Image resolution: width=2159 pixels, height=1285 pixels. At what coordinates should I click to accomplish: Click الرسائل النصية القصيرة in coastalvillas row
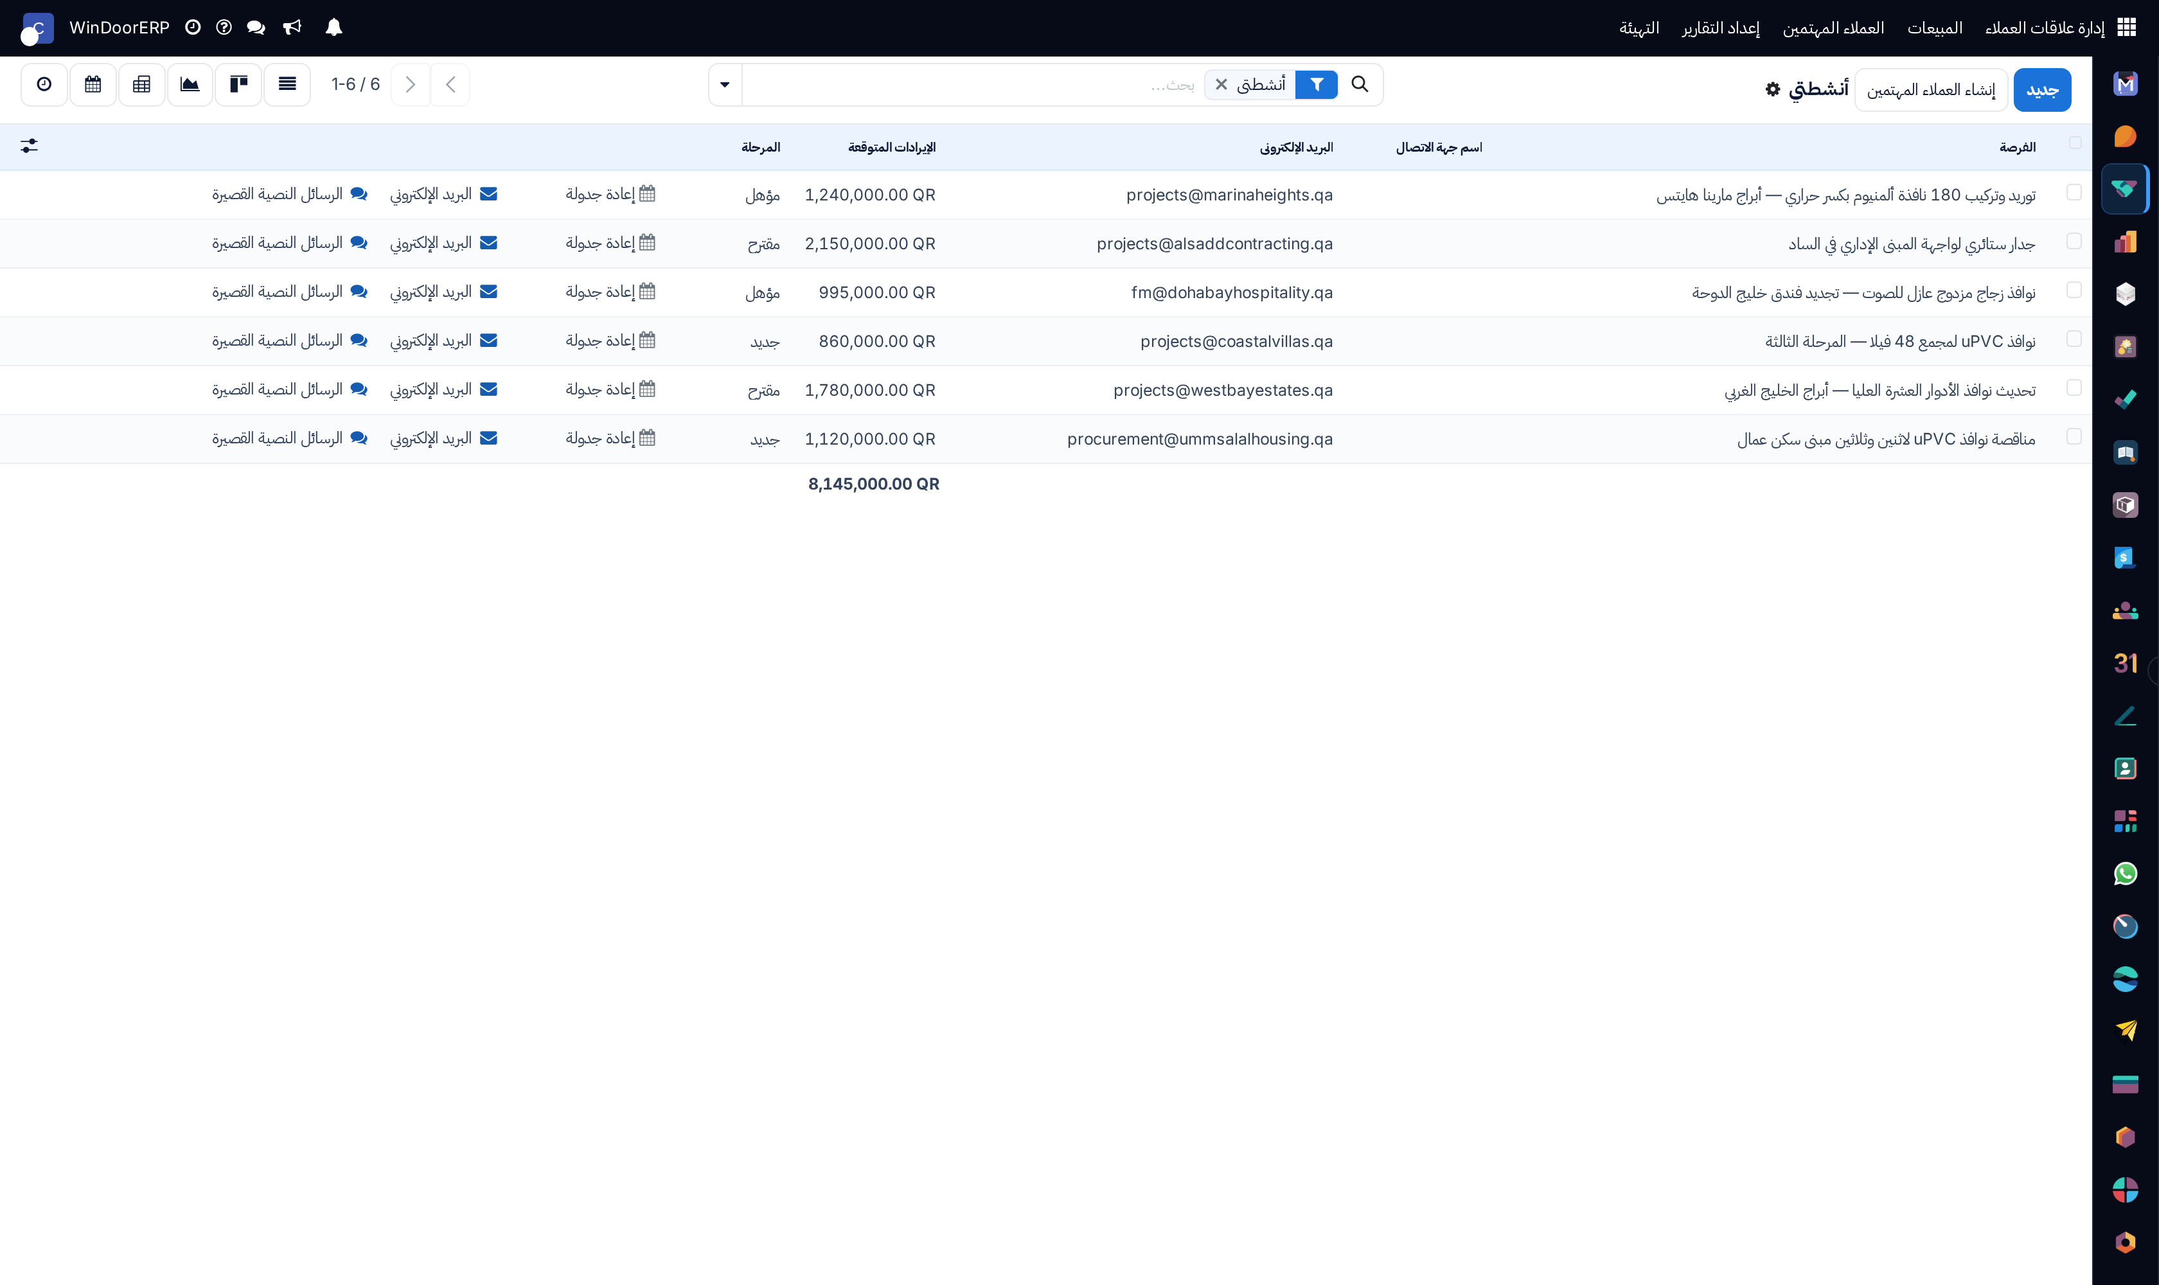pos(290,341)
